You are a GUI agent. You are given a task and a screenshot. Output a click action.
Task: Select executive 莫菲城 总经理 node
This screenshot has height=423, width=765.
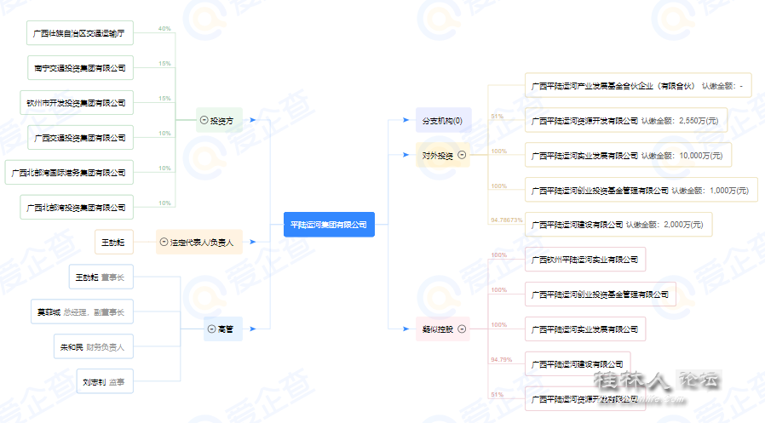click(x=82, y=312)
